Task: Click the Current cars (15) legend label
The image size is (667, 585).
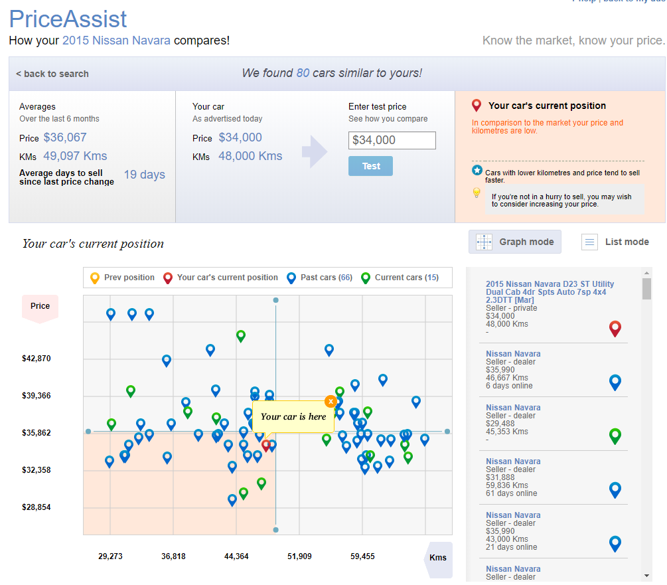Action: coord(406,278)
